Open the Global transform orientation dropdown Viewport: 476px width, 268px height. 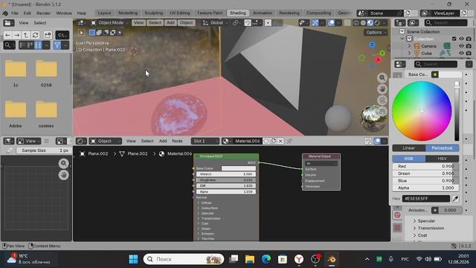[216, 23]
